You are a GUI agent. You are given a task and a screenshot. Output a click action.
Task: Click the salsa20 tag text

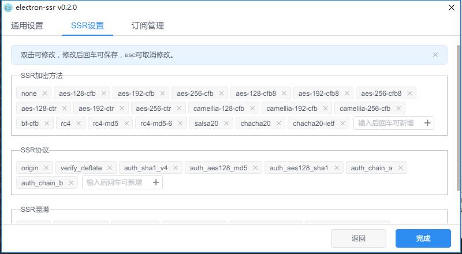pos(206,124)
